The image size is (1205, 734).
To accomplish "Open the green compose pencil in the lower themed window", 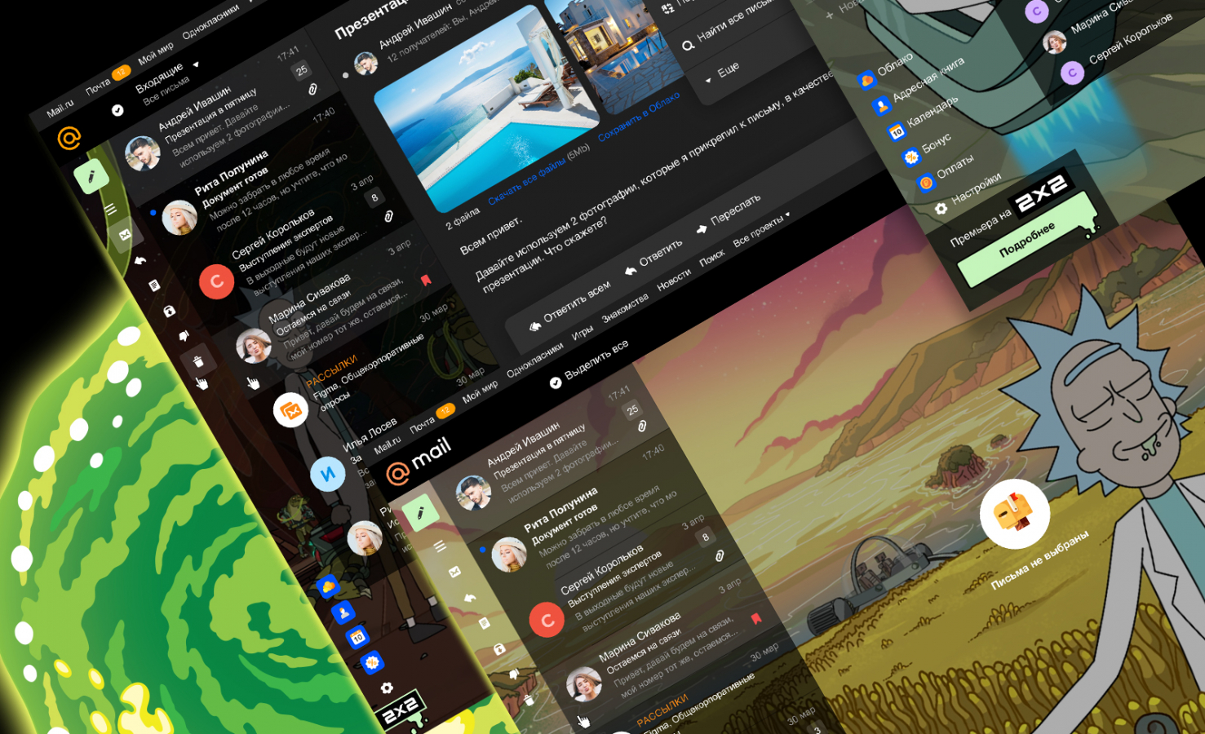I will [420, 513].
